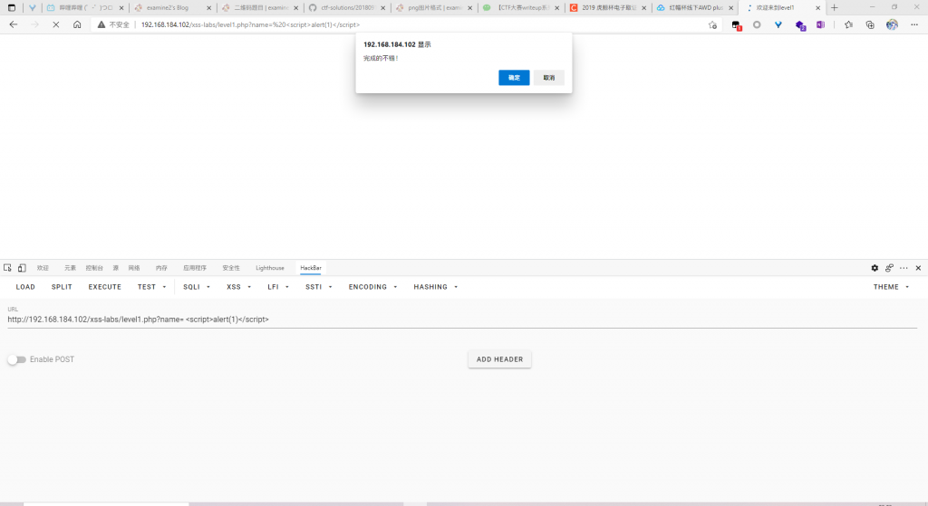Open the browser profile avatar

892,24
